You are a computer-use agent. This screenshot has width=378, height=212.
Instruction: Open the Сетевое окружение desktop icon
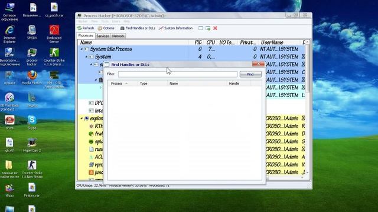click(9, 12)
